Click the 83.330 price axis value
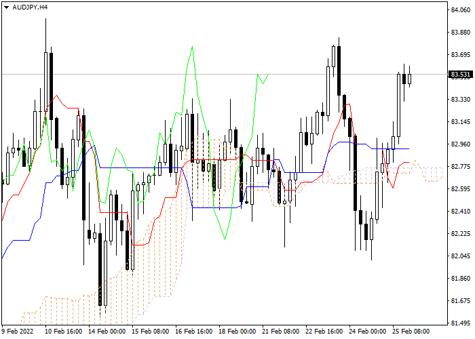The height and width of the screenshot is (339, 475). point(461,100)
